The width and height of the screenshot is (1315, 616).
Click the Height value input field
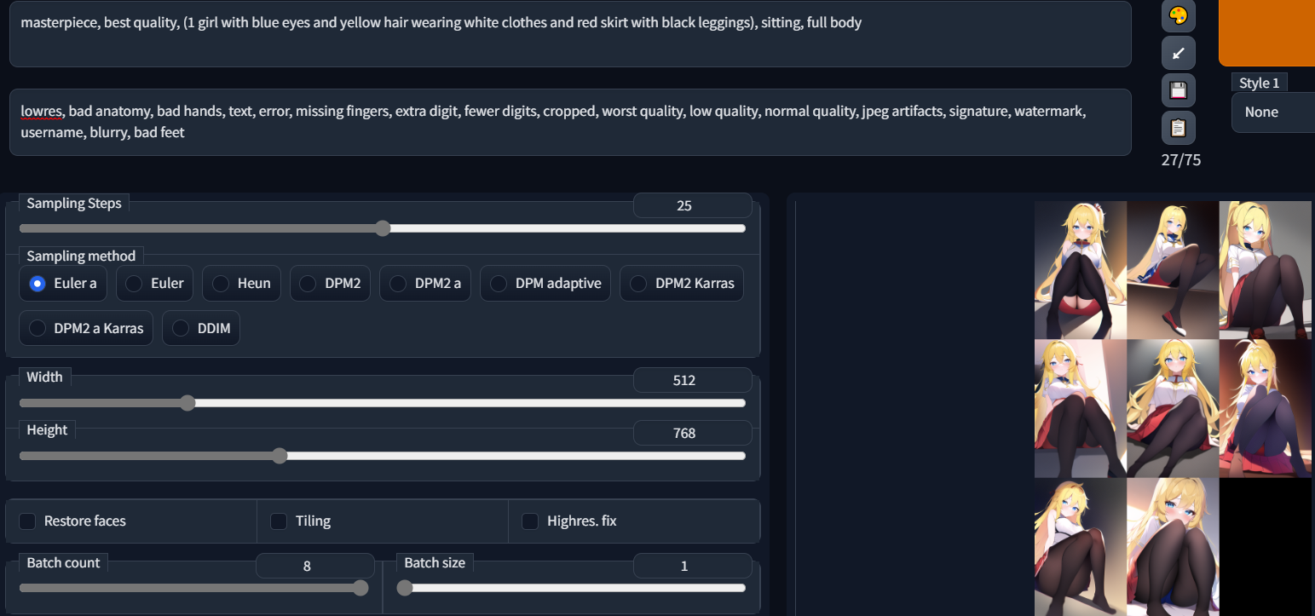coord(692,433)
